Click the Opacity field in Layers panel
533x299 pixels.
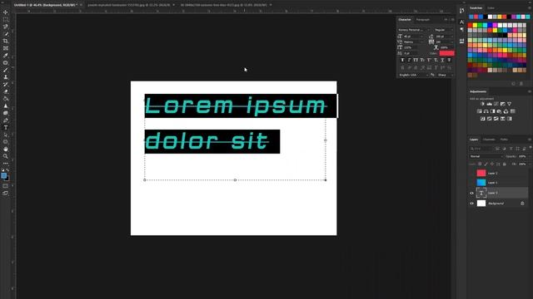point(522,156)
